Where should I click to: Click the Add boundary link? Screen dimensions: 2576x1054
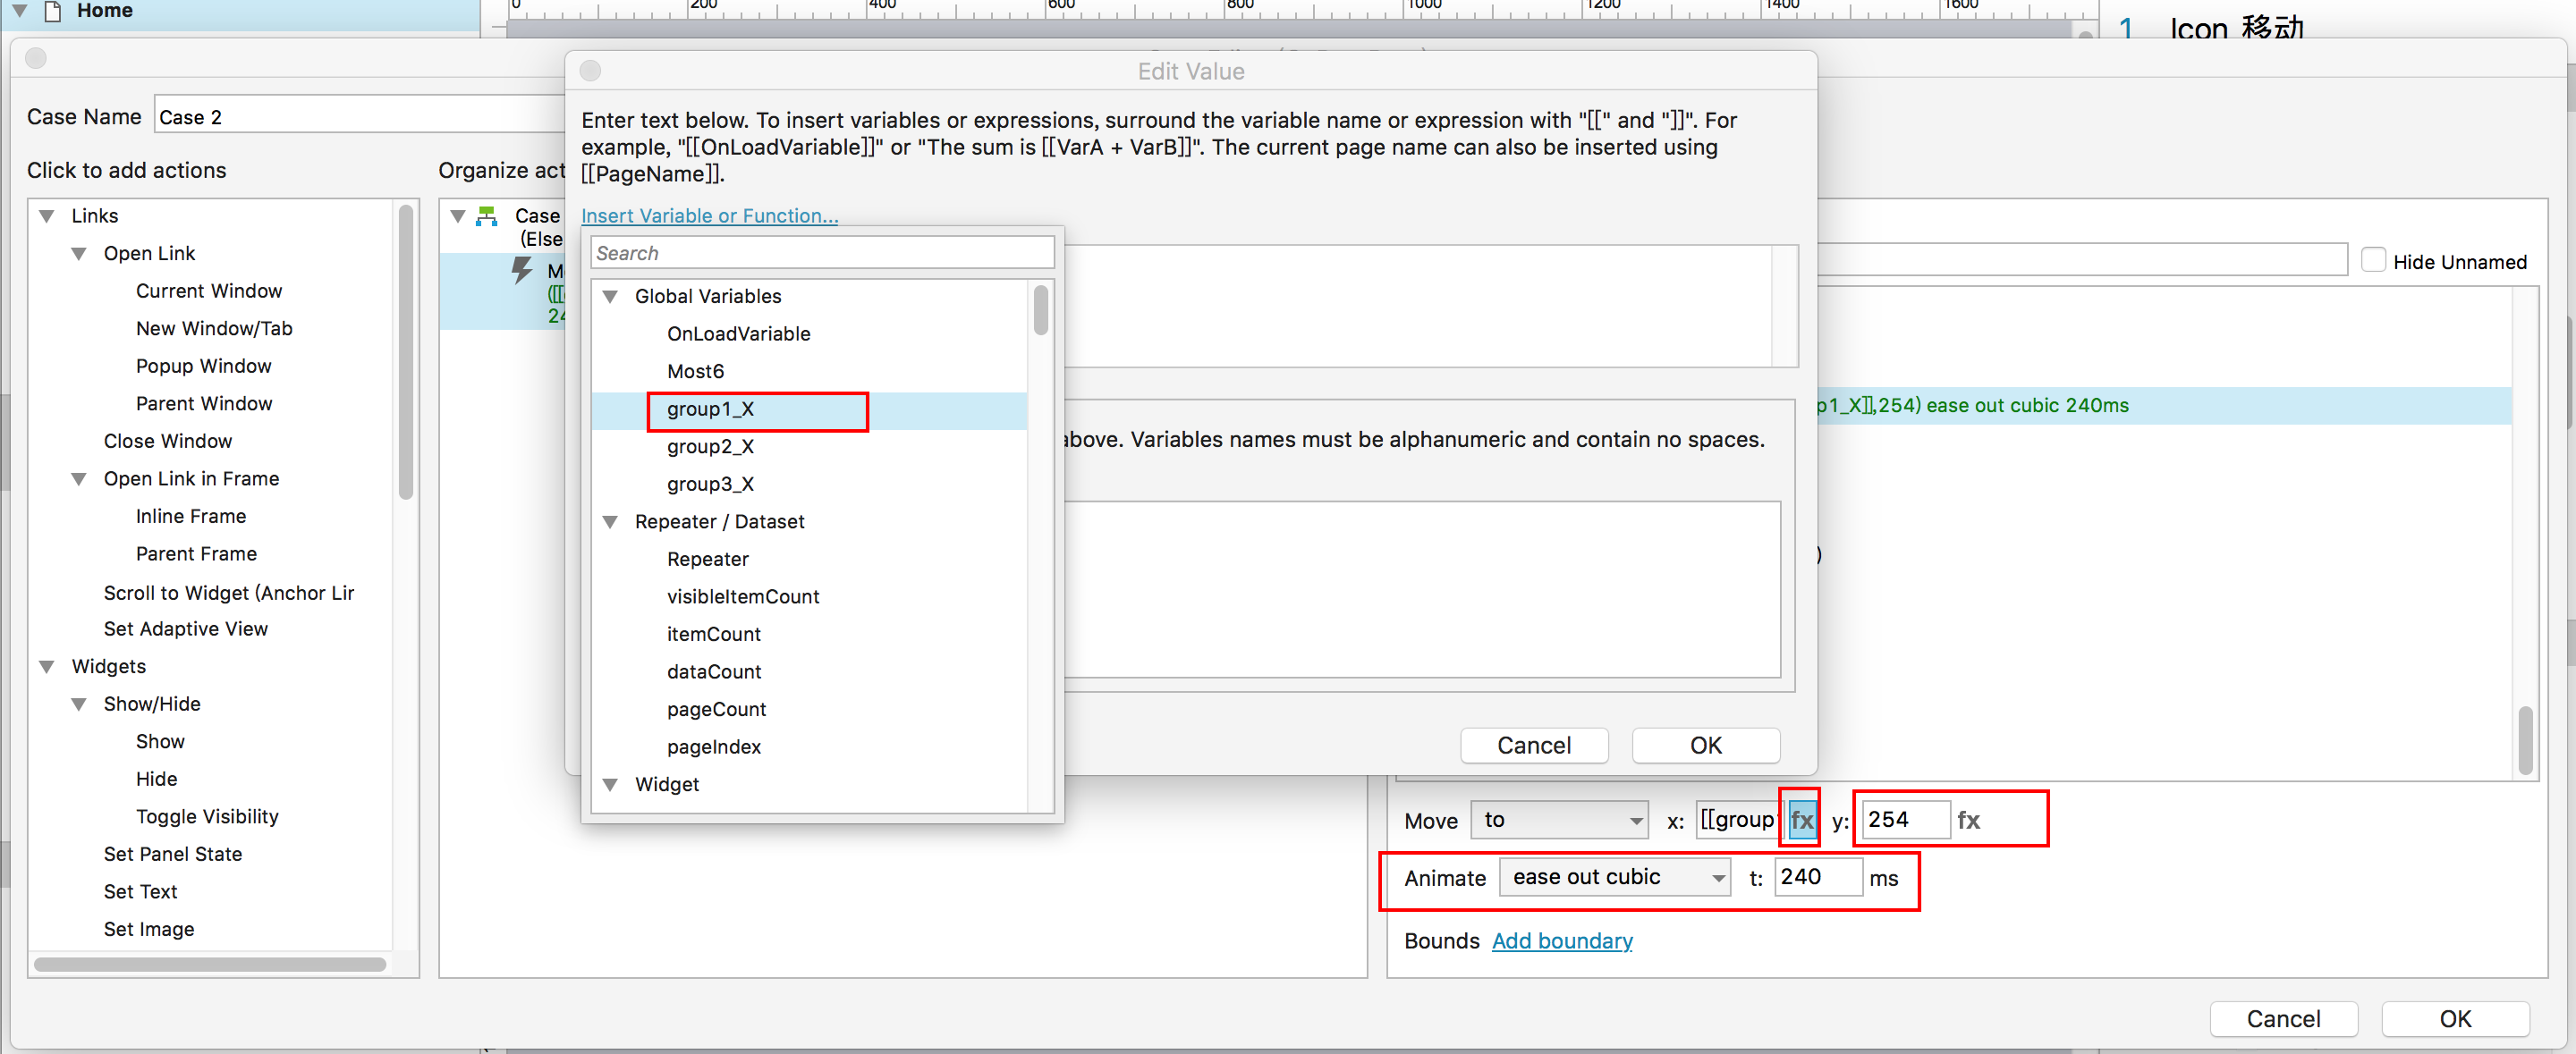coord(1561,941)
